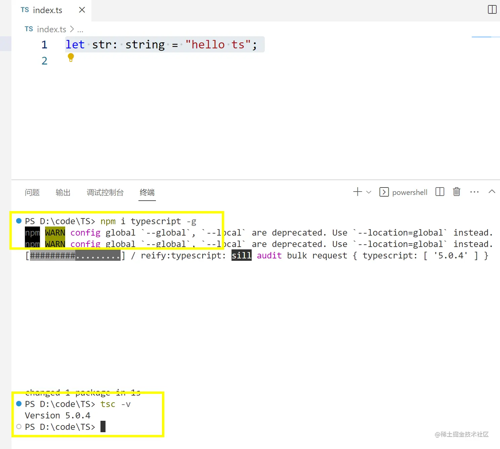Image resolution: width=500 pixels, height=449 pixels.
Task: Switch to the 输出 (Output) panel tab
Action: [63, 193]
